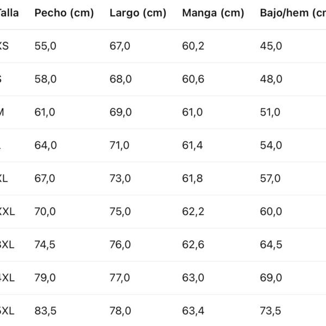The width and height of the screenshot is (326, 326).
Task: Select length value 76,0 in 3XL row
Action: 120,244
